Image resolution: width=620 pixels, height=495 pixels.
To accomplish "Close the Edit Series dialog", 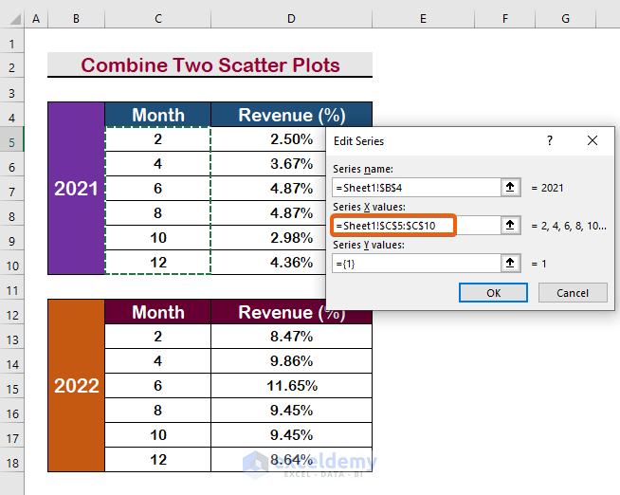I will tap(593, 140).
